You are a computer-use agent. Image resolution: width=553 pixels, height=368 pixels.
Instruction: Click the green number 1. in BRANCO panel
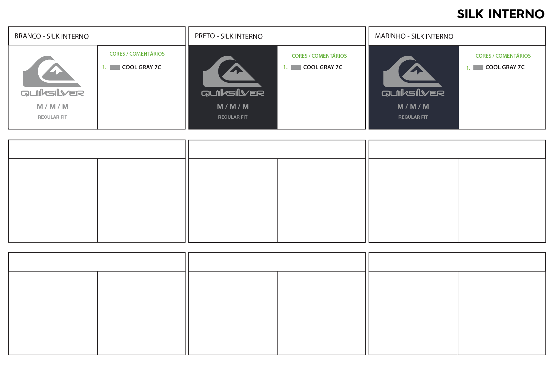(x=104, y=67)
